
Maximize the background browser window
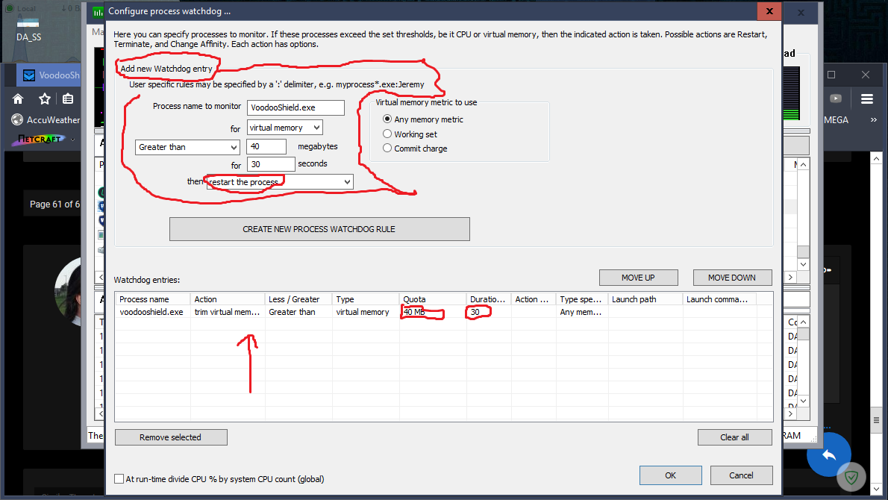831,75
